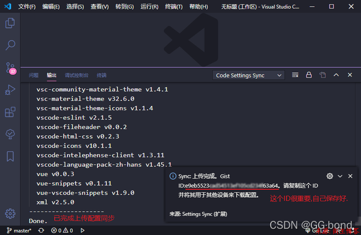This screenshot has height=235, width=361.
Task: Click 来源: Settings Sync (扩展) text
Action: point(198,214)
